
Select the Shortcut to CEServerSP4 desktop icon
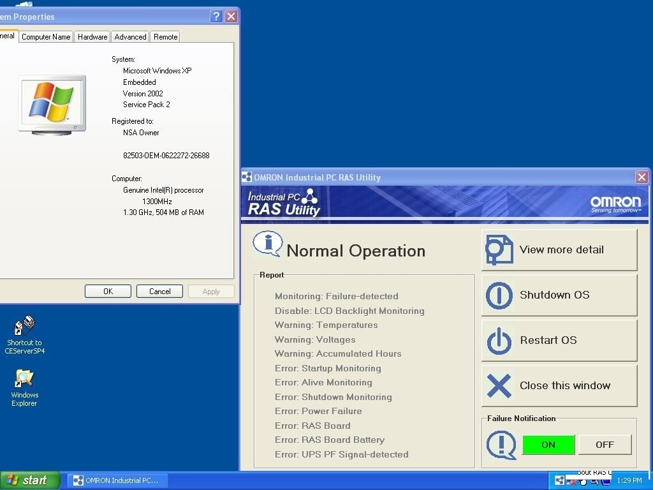[25, 335]
